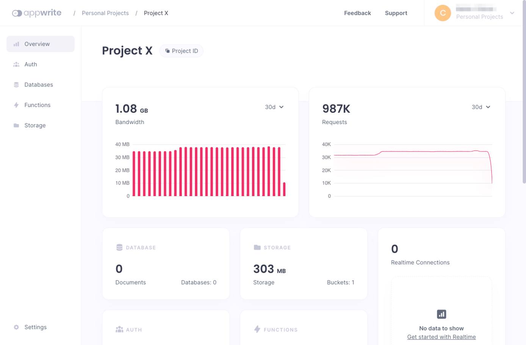Click the Settings gear icon
The width and height of the screenshot is (526, 345).
coord(16,327)
